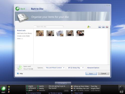Open the Advanced Options link
The width and height of the screenshot is (125, 94).
[x=93, y=68]
